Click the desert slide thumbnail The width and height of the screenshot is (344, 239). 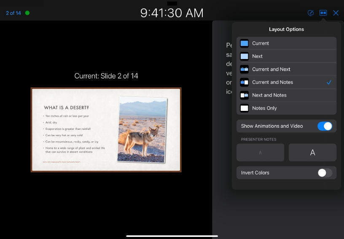click(106, 130)
